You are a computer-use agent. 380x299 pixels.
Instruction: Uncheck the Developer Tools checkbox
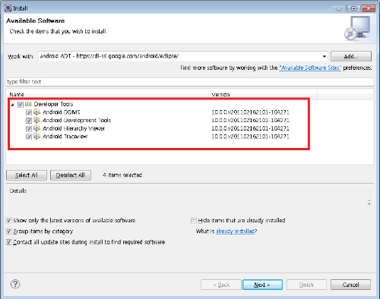pos(21,104)
